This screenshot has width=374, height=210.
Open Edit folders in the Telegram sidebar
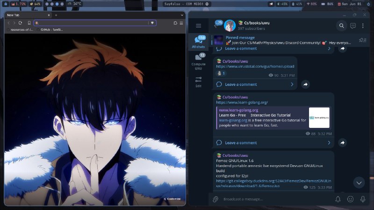click(198, 82)
